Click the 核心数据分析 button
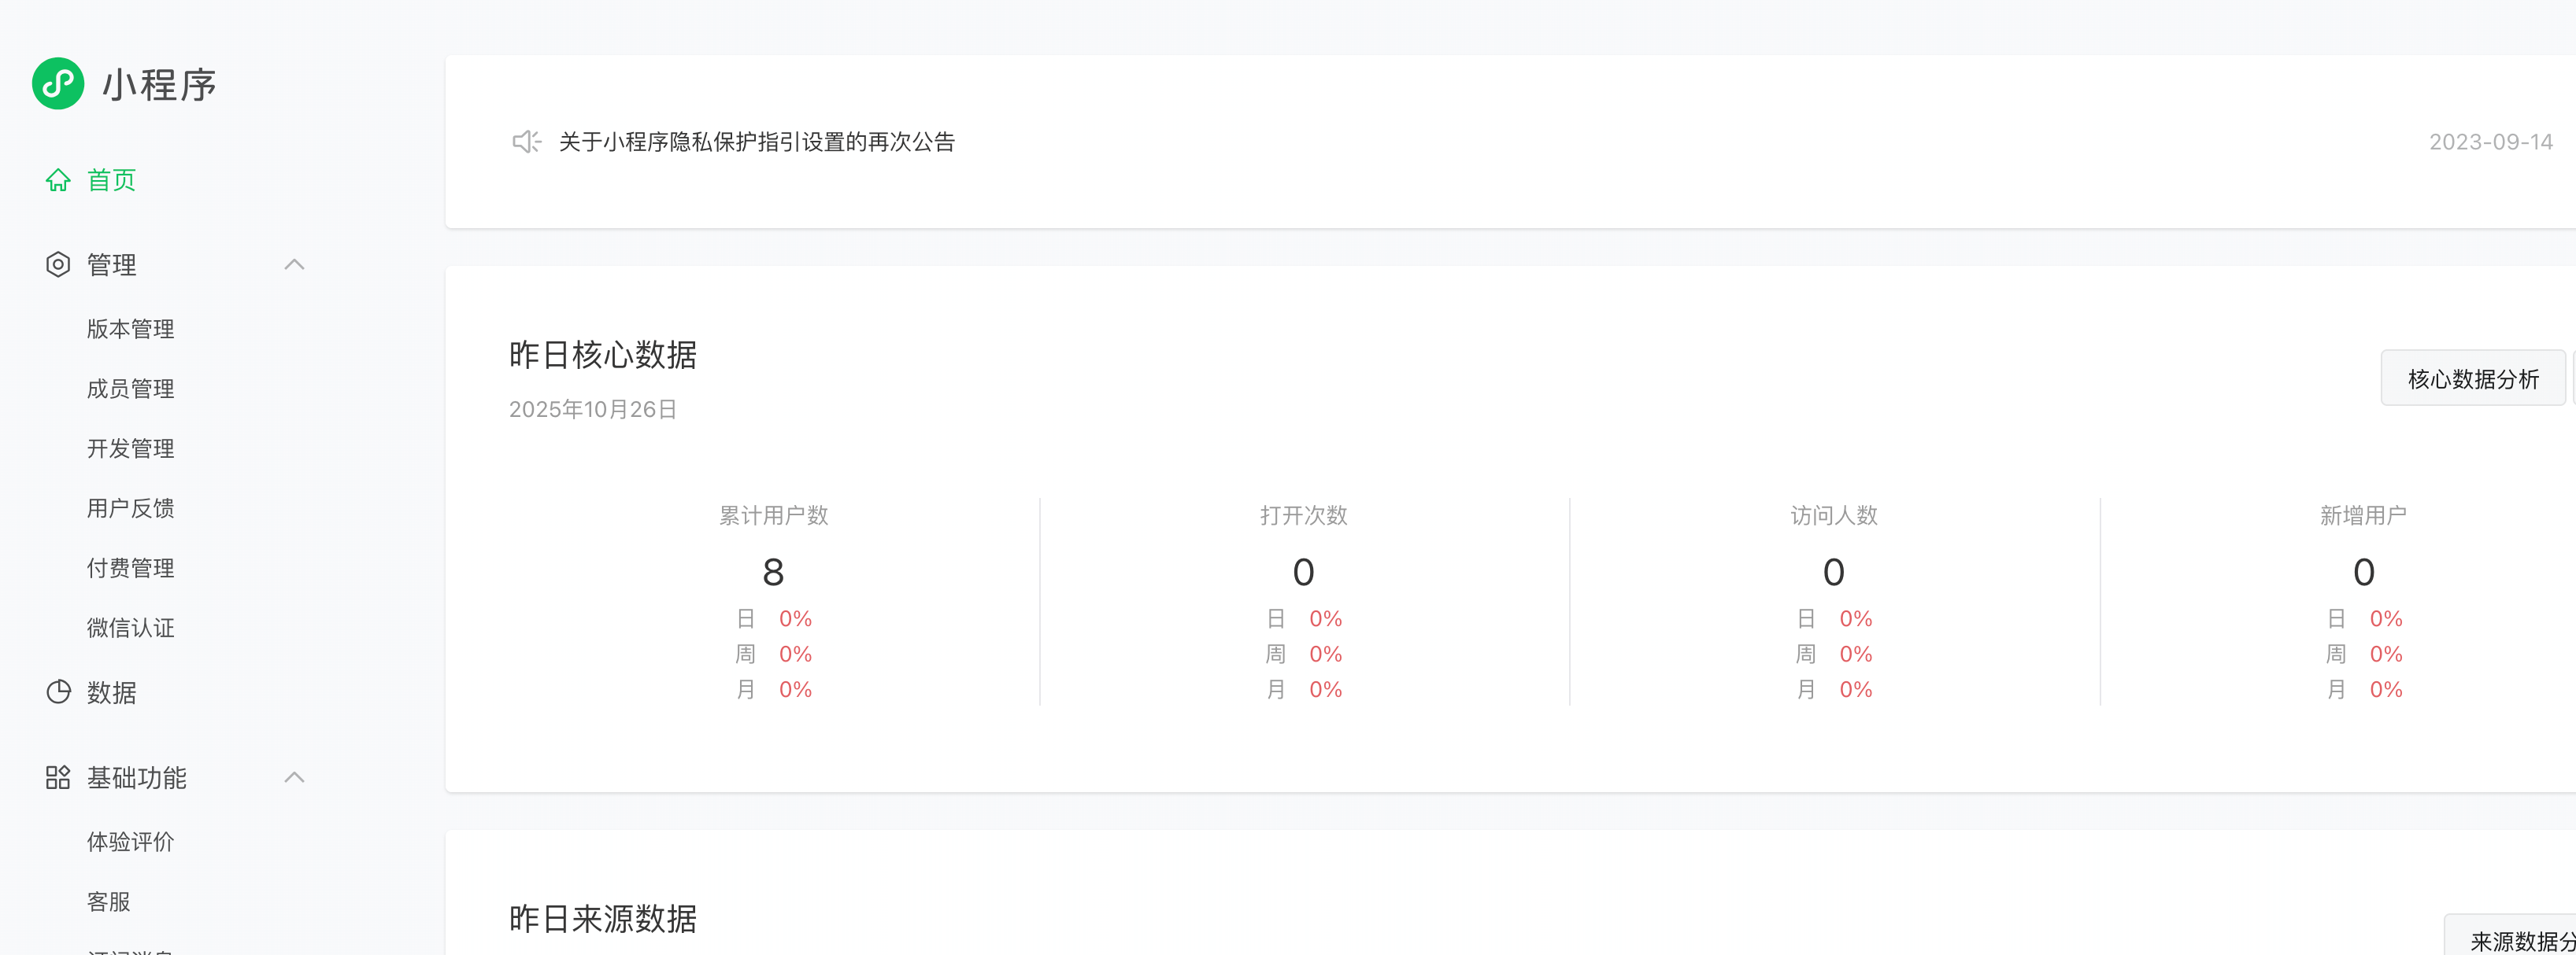The image size is (2576, 955). 2472,378
